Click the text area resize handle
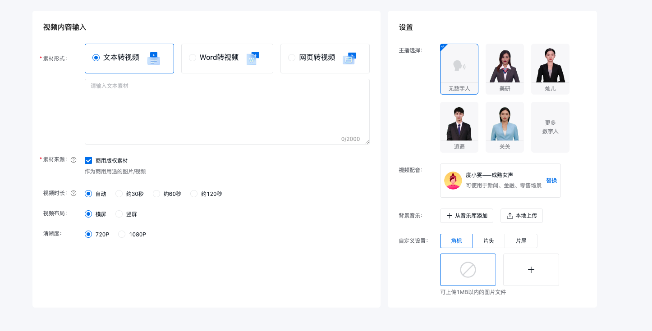Image resolution: width=652 pixels, height=331 pixels. (x=367, y=142)
